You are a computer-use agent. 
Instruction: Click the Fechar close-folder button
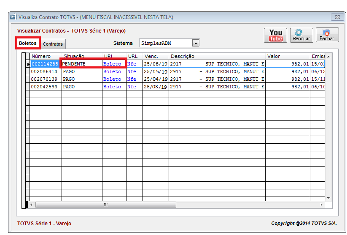click(327, 35)
